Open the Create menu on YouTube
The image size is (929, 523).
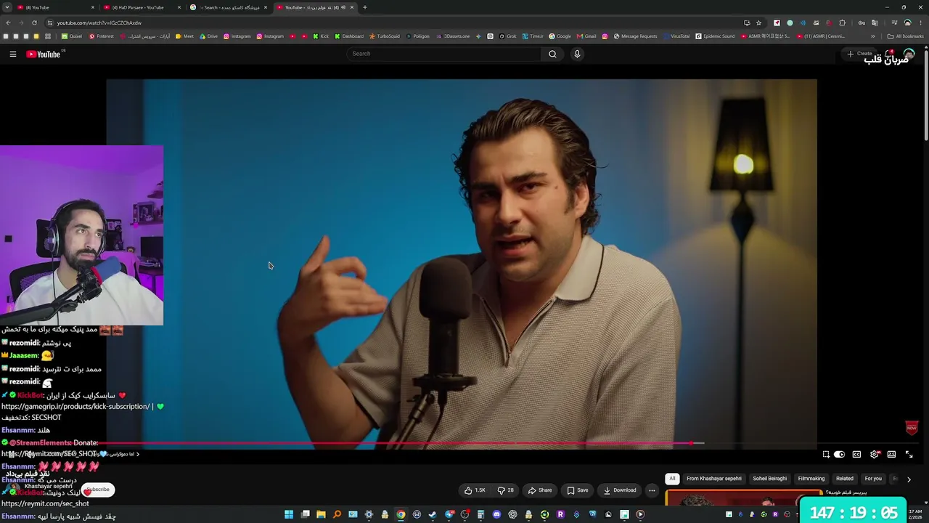coord(859,54)
